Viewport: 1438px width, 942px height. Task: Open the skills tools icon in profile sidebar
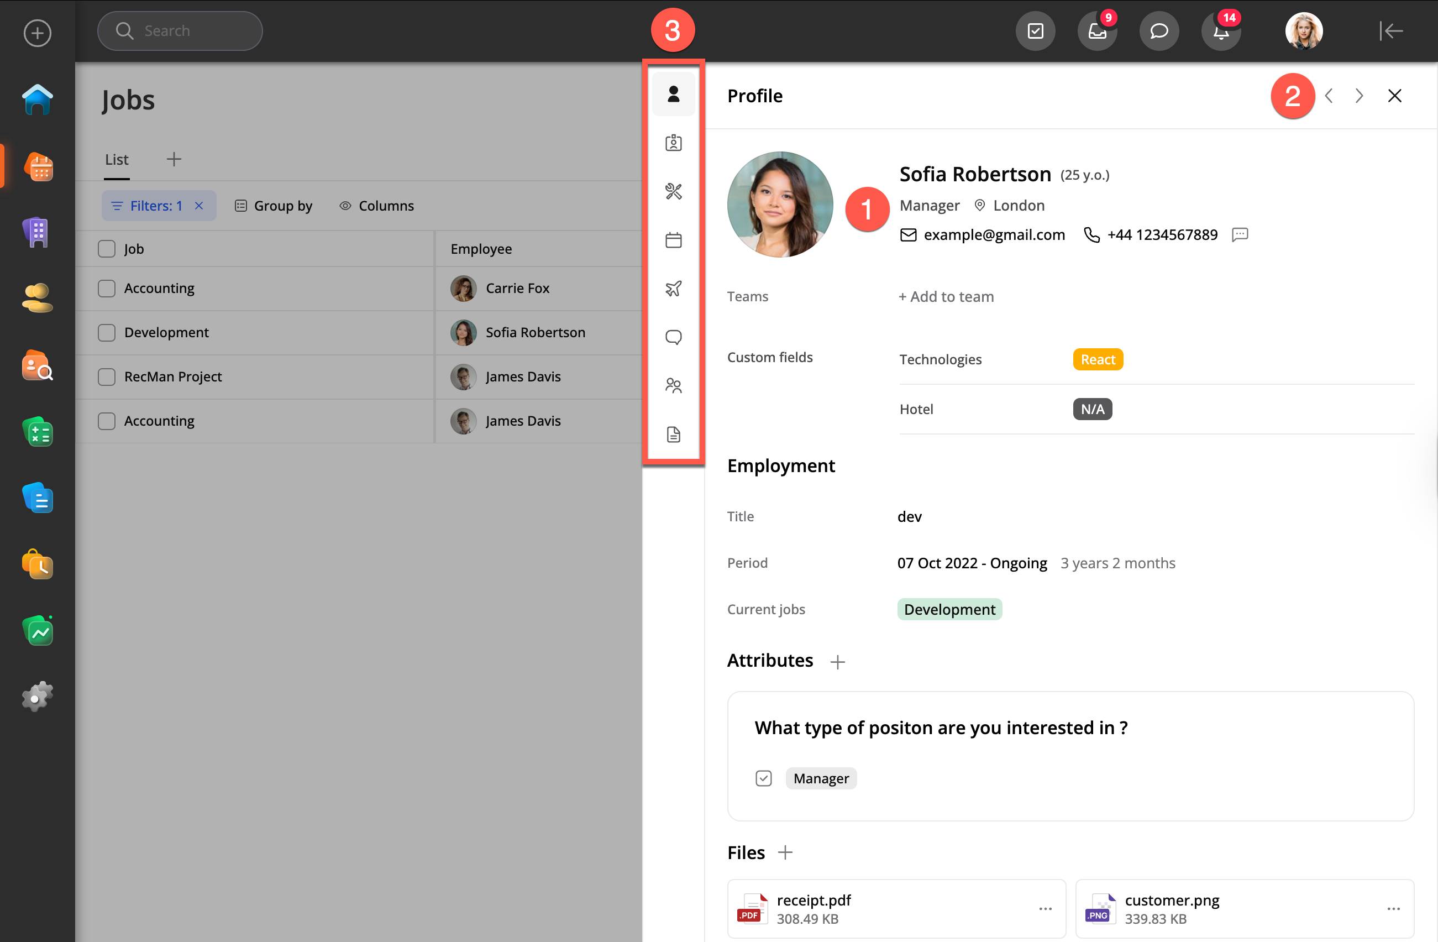(673, 191)
